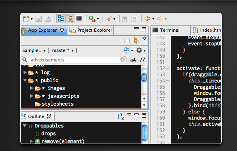The height and width of the screenshot is (151, 237).
Task: Click the Run external tools icon
Action: click(x=92, y=19)
